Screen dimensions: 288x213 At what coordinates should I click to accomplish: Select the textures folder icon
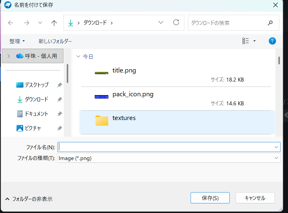coord(102,120)
